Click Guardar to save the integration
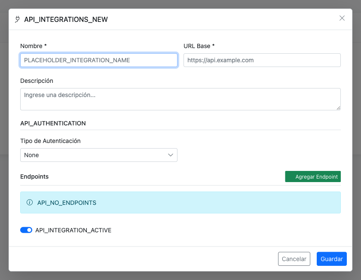This screenshot has width=361, height=280. pos(331,259)
